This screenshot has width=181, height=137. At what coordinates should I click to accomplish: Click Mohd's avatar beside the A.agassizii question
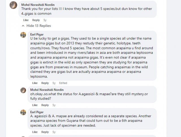click(23, 90)
